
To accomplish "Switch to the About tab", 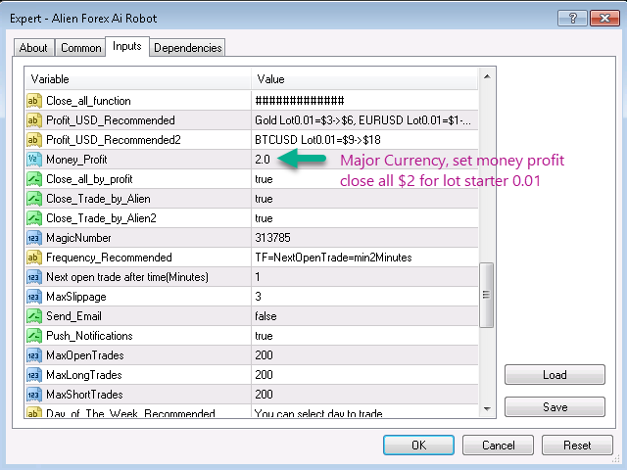I will pos(33,48).
